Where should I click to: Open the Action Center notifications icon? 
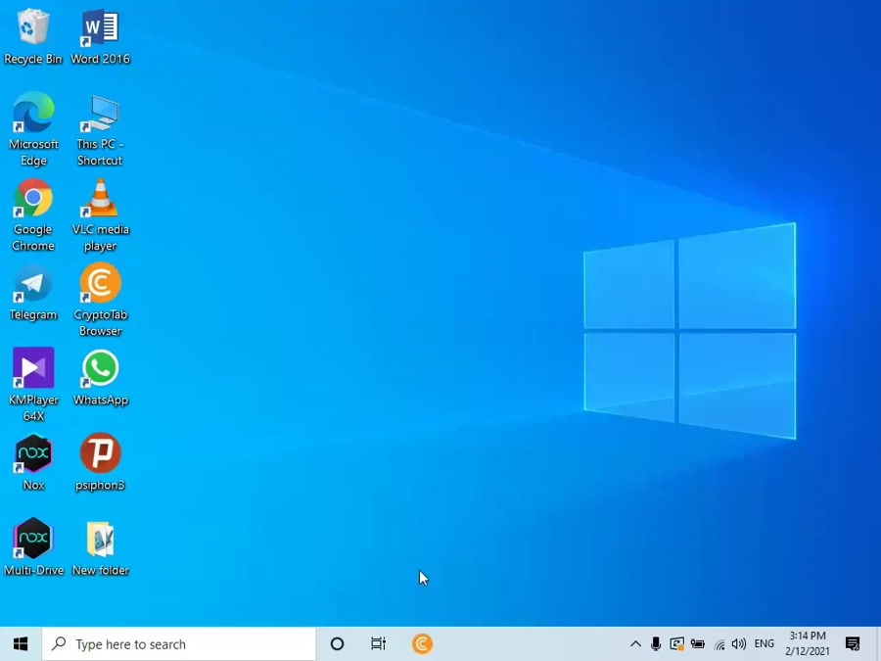coord(853,644)
